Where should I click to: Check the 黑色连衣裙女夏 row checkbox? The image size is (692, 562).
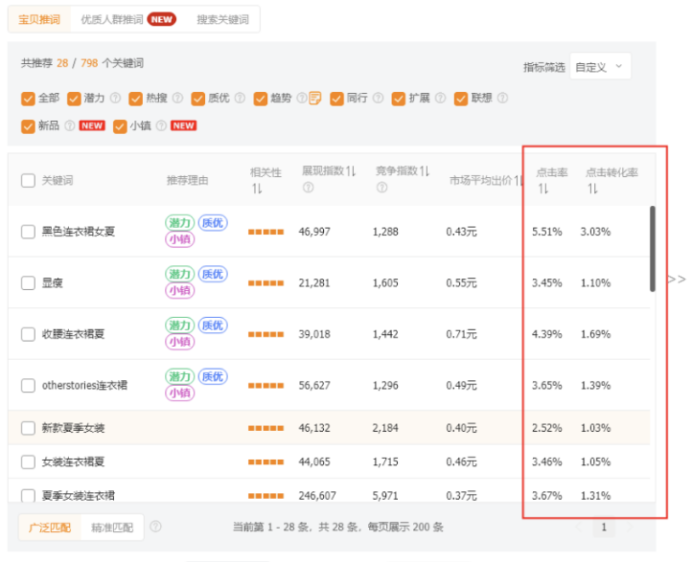(28, 232)
